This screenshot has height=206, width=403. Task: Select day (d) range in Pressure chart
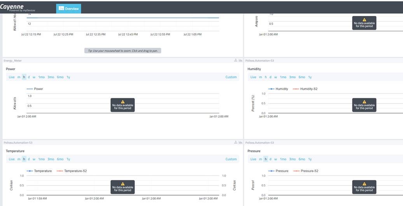pos(270,159)
